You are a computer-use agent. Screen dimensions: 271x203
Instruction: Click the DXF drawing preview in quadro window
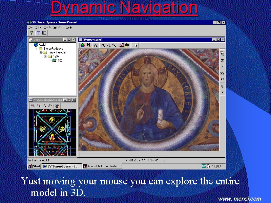[x=53, y=132]
